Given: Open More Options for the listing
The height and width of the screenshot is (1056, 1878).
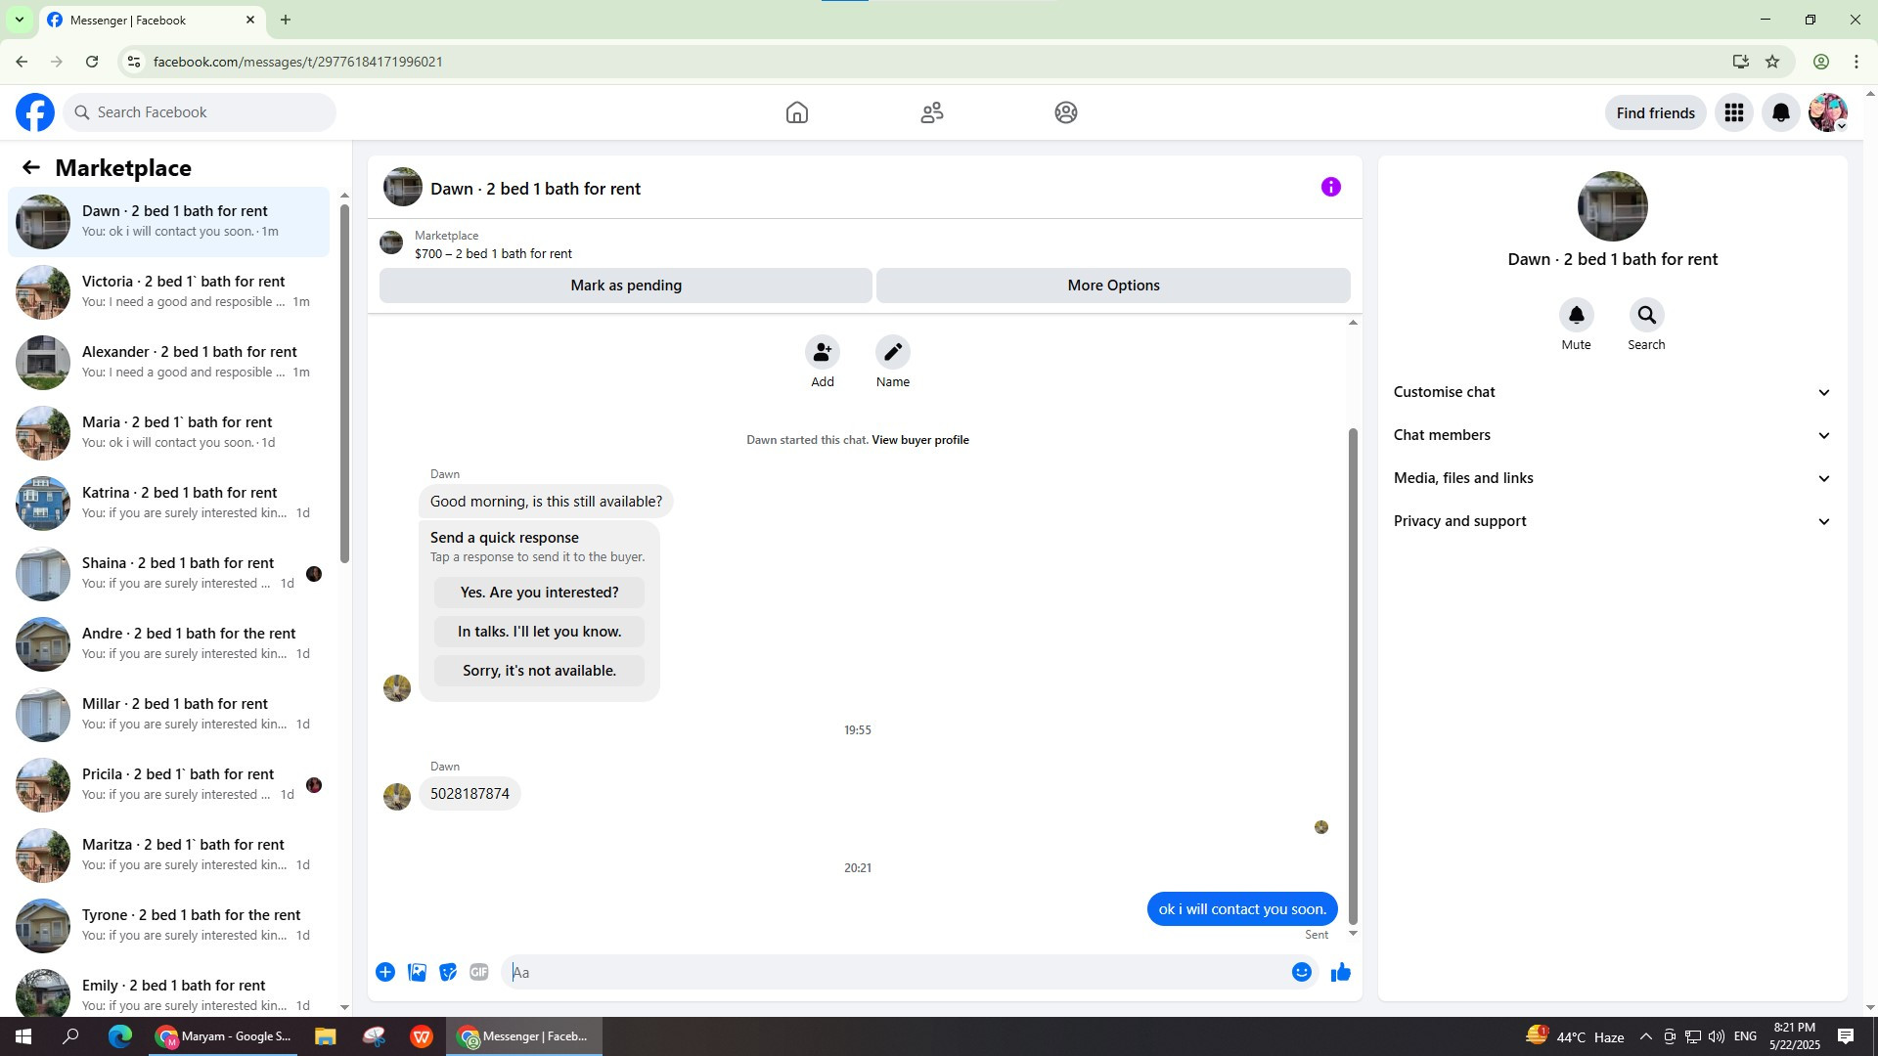Looking at the screenshot, I should click(x=1113, y=286).
